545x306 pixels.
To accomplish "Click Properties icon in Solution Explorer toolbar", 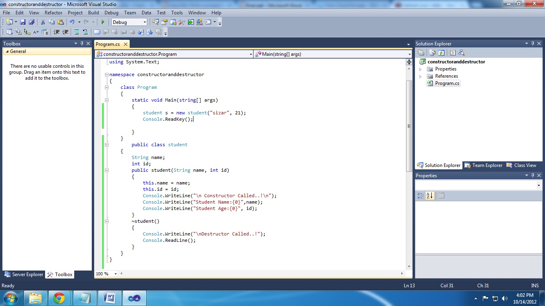I will [x=421, y=53].
